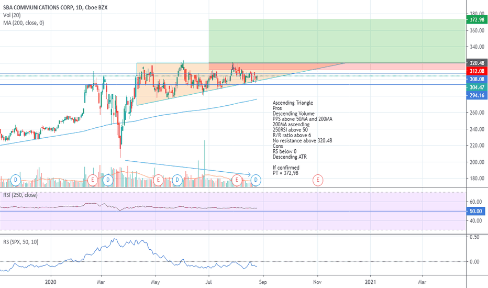The image size is (488, 288).
Task: Click the 340.00 price scale value
Action: (x=477, y=47)
